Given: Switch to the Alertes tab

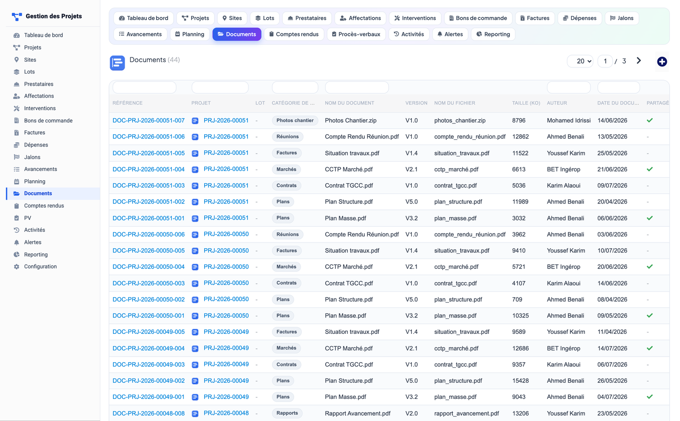Looking at the screenshot, I should point(450,34).
